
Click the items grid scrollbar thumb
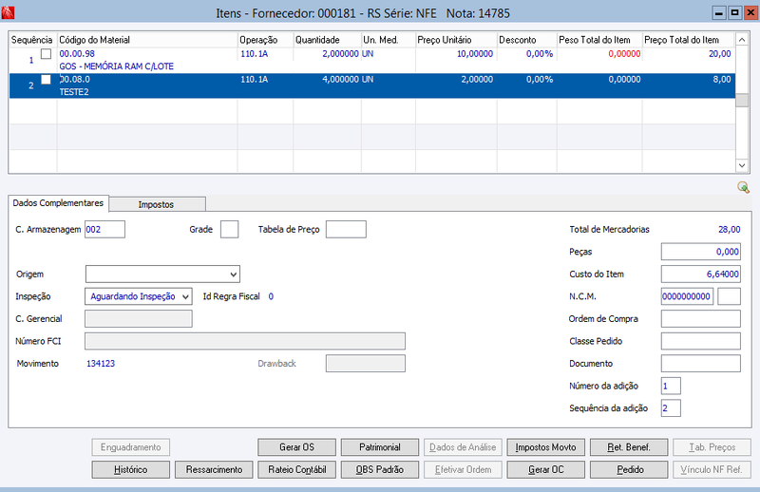[x=742, y=100]
